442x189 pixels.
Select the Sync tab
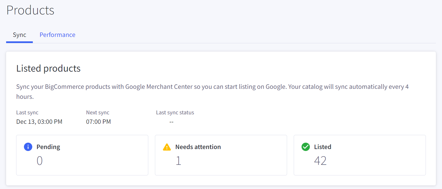coord(19,35)
